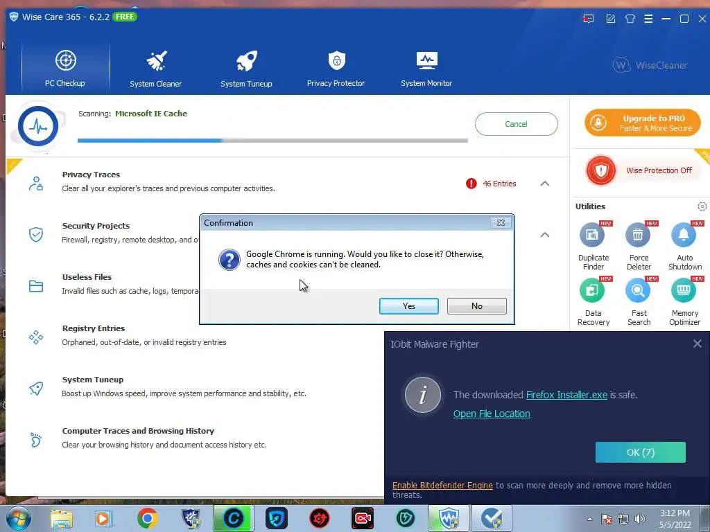Open Utilities settings gear
This screenshot has height=532, width=710.
pos(702,206)
